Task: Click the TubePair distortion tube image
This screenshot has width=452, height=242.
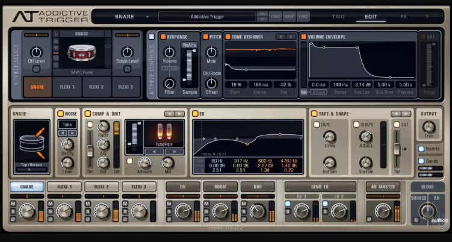Action: pos(164,131)
